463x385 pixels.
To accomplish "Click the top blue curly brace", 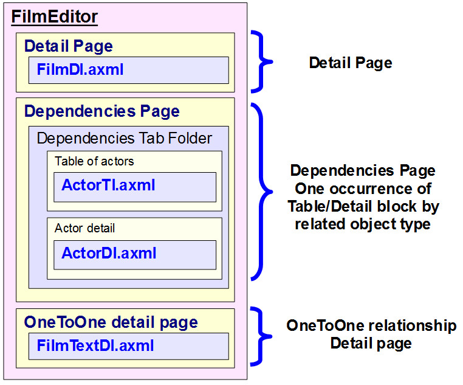I will pyautogui.click(x=262, y=61).
